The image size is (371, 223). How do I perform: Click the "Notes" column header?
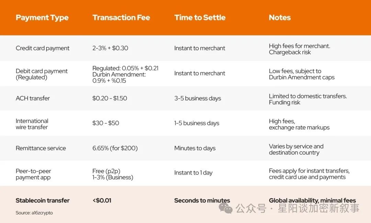tap(280, 18)
